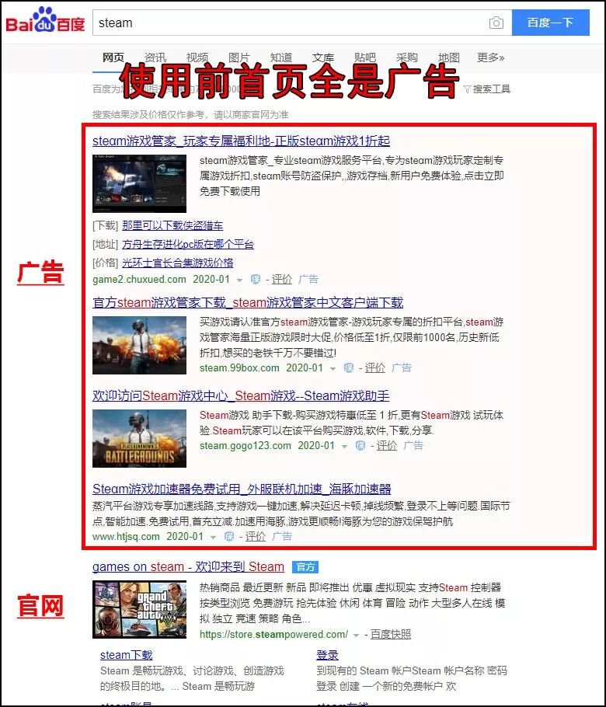The image size is (606, 707).
Task: Open camera image search icon
Action: 496,23
